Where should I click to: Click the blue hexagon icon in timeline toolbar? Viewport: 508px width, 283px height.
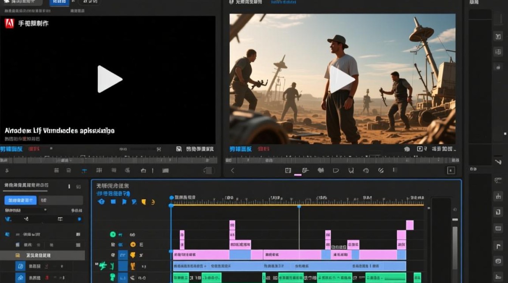pos(101,202)
